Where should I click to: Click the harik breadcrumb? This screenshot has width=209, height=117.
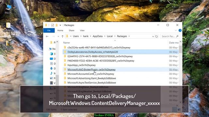(x=86, y=36)
